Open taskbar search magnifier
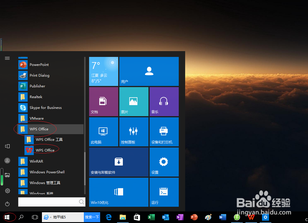This screenshot has height=223, width=308. 21,217
